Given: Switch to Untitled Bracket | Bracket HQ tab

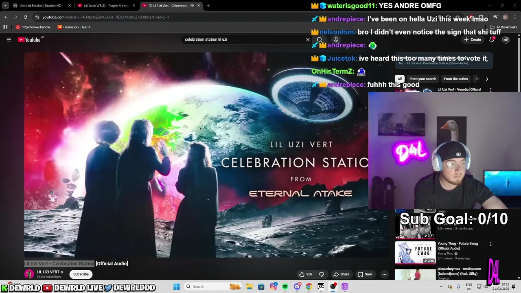Looking at the screenshot, I should pyautogui.click(x=41, y=6).
